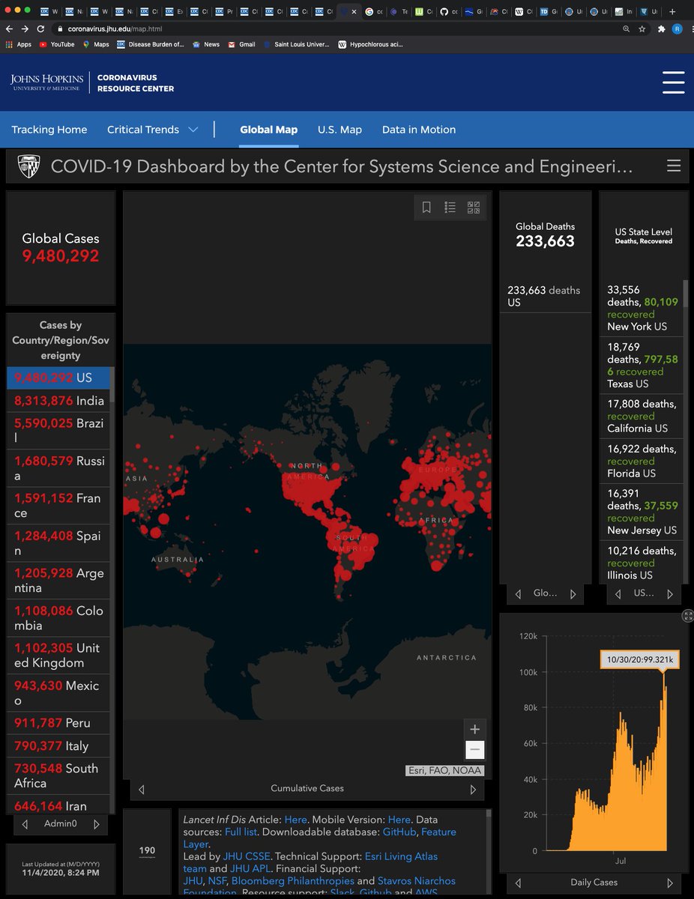This screenshot has height=899, width=694.
Task: Go to previous Daily Cases chart
Action: coord(518,883)
